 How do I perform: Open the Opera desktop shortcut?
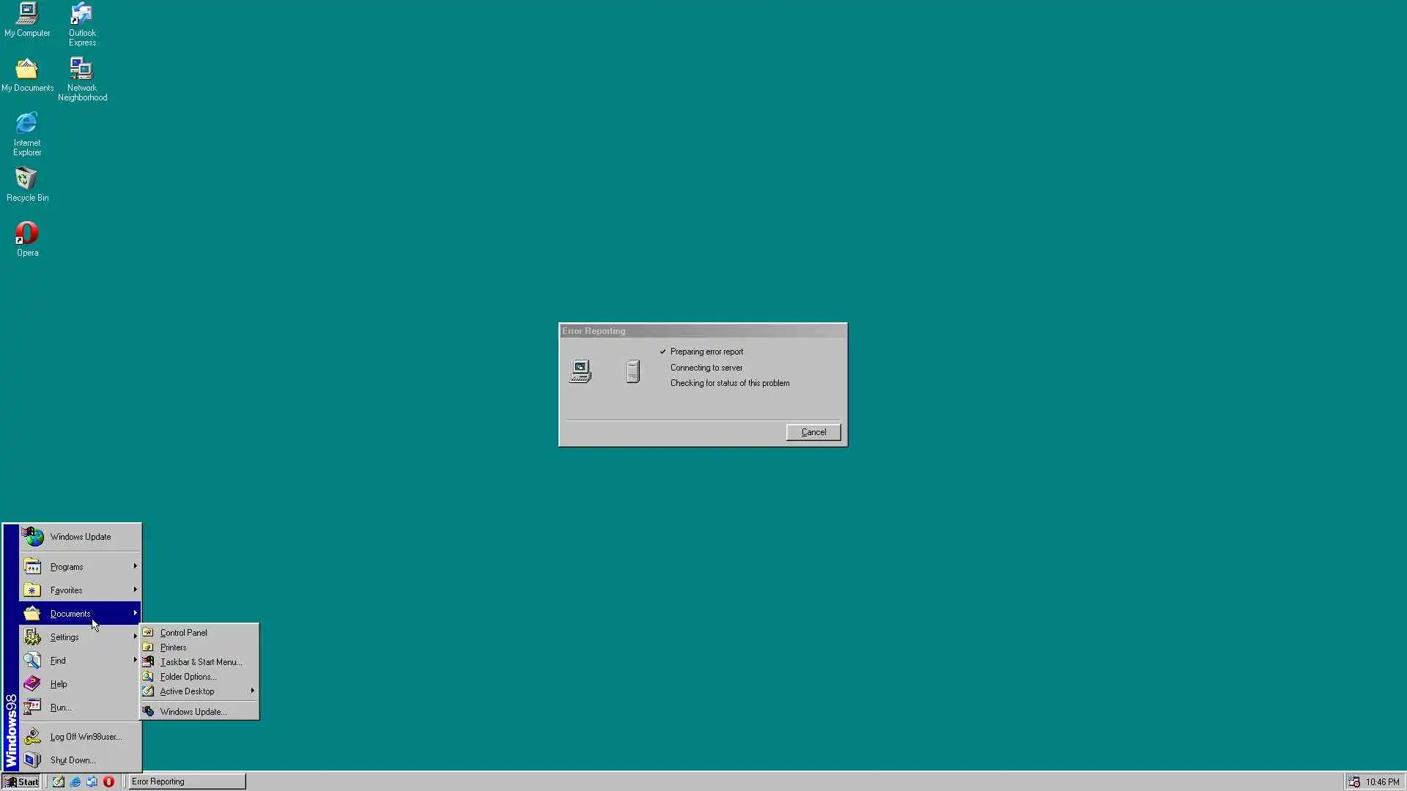pos(27,234)
